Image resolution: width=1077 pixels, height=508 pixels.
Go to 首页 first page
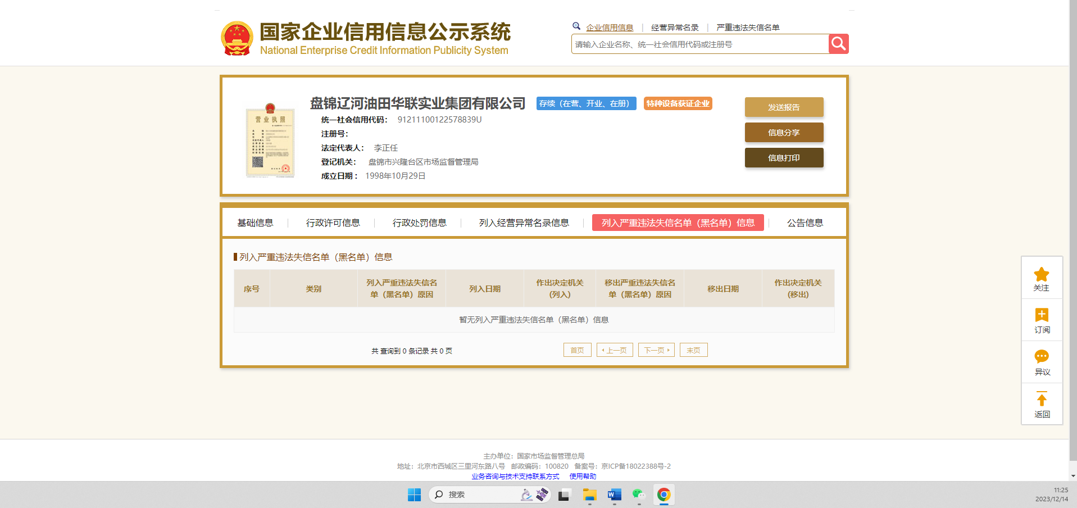(x=578, y=350)
